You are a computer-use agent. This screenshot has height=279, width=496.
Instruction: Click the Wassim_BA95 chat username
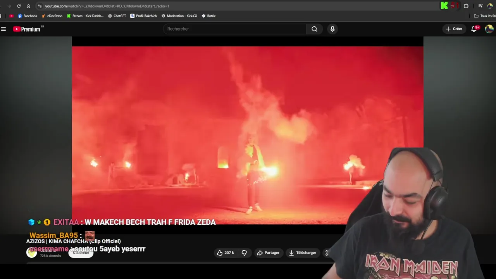(54, 236)
